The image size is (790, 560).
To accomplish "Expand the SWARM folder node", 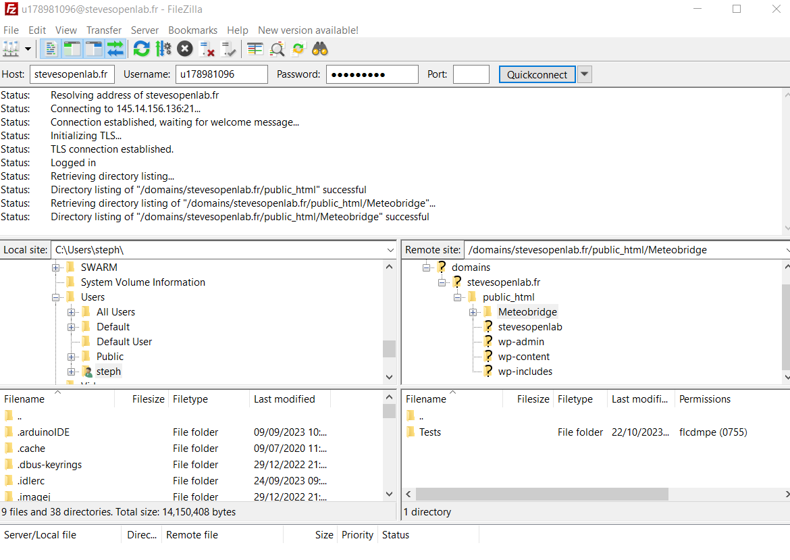I will click(55, 268).
